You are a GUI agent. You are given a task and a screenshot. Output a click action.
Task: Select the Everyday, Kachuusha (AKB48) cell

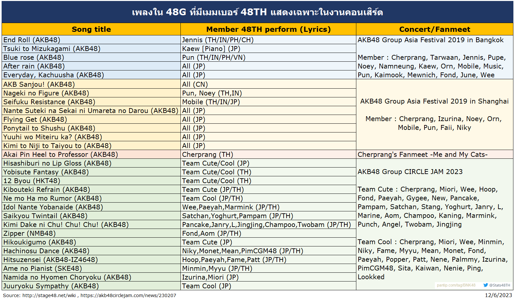pos(91,75)
